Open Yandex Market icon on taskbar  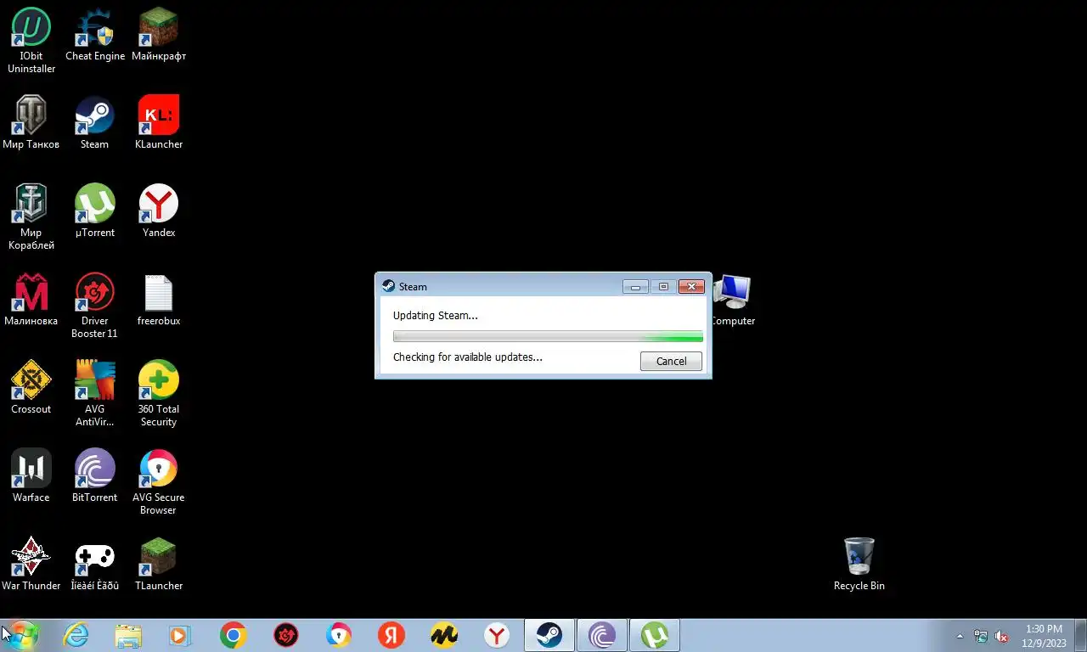tap(444, 635)
